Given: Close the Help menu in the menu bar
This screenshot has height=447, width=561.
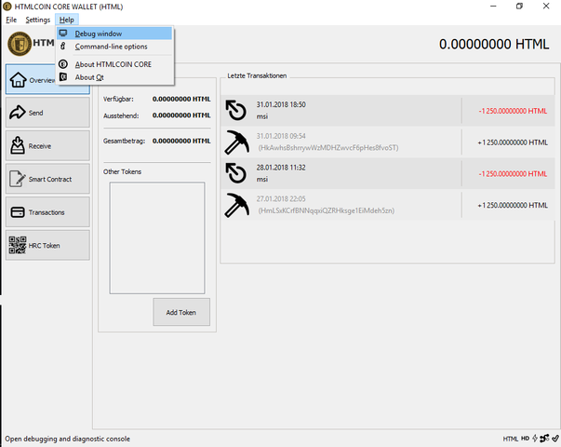Looking at the screenshot, I should [x=67, y=20].
